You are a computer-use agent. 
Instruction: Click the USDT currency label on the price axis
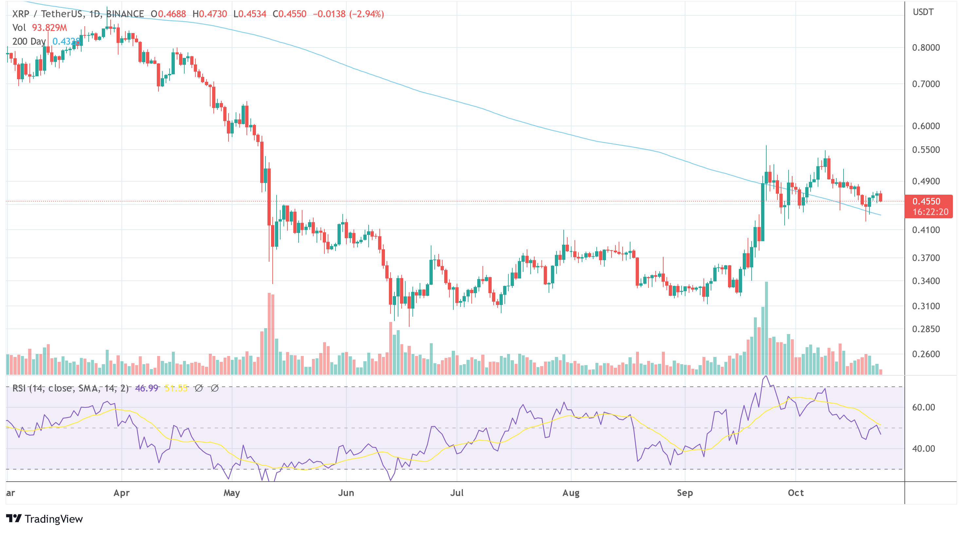923,12
